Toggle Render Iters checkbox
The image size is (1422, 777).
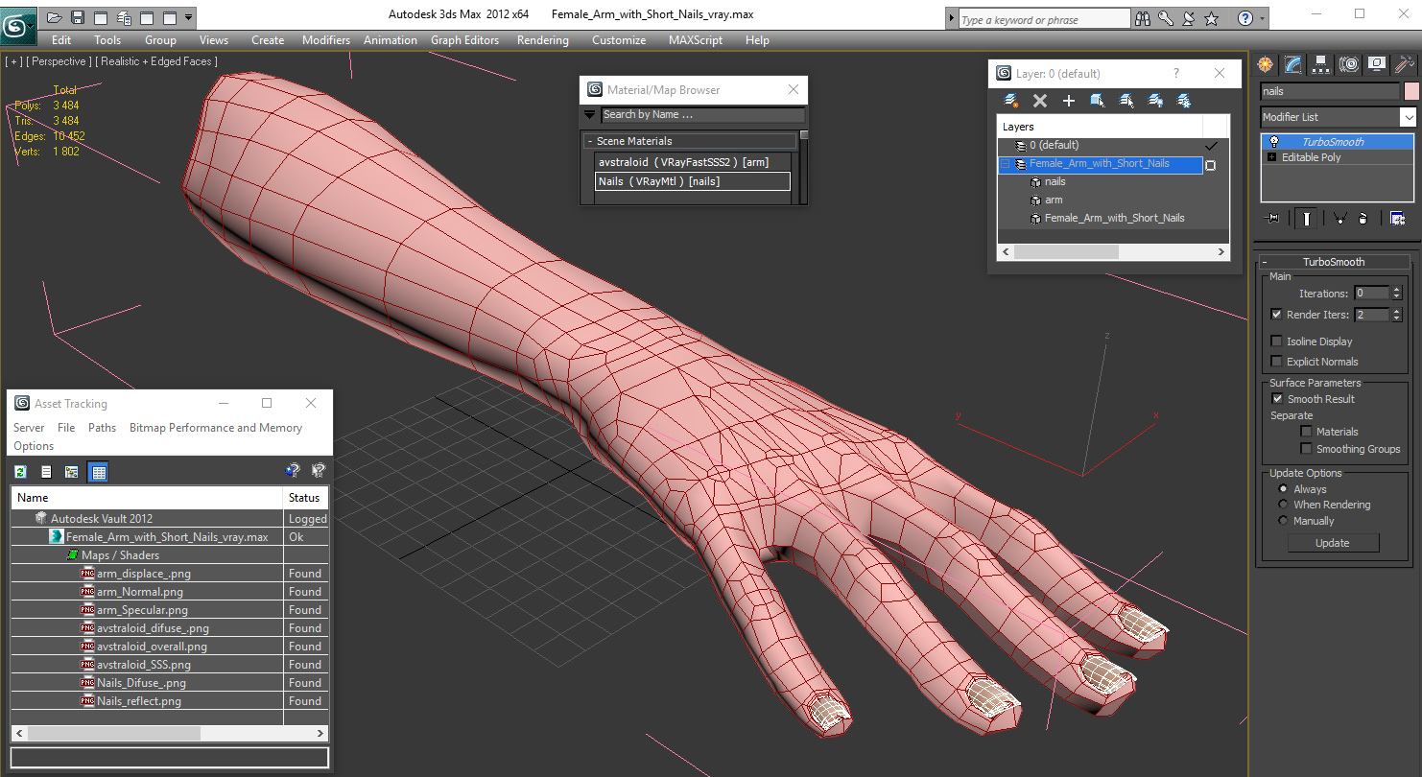pyautogui.click(x=1276, y=315)
